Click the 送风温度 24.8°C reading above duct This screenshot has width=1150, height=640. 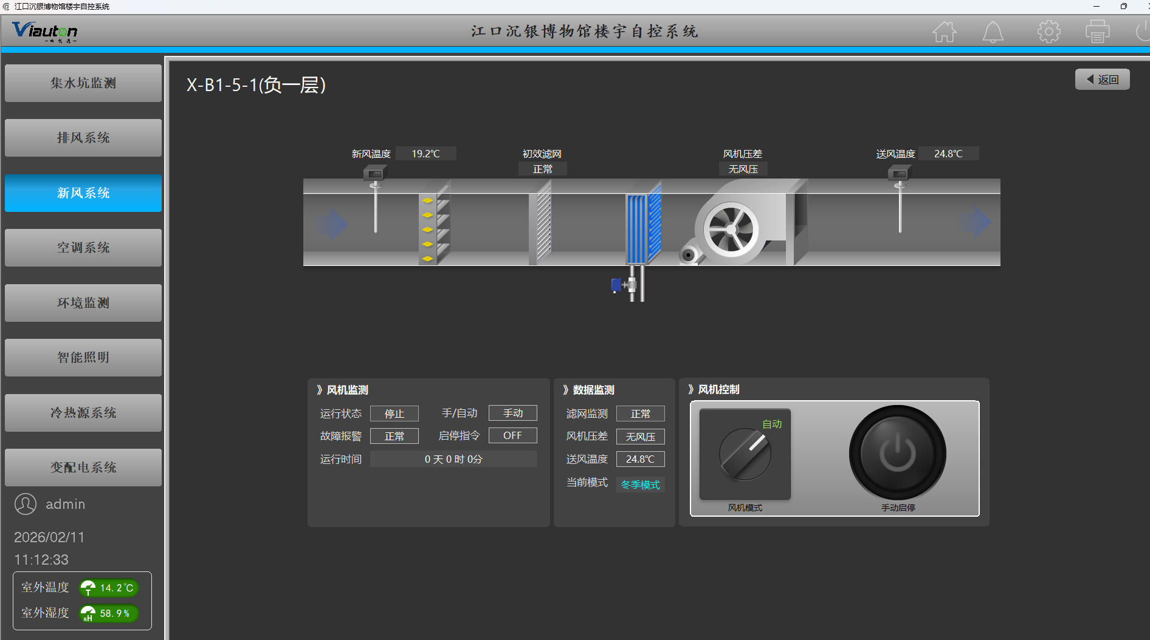[949, 154]
